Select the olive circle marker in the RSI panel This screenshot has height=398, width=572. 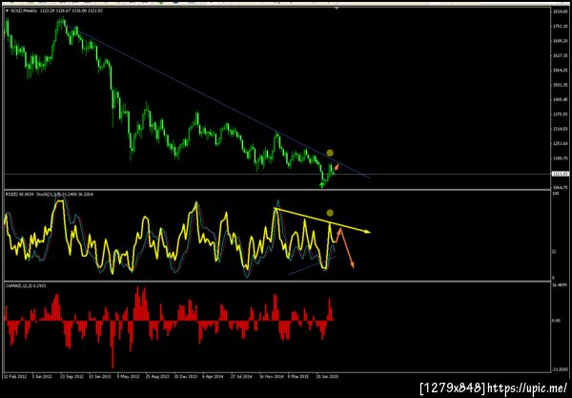tap(330, 213)
